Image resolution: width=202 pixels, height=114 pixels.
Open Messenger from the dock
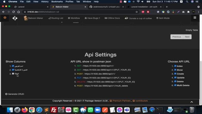(x=120, y=110)
